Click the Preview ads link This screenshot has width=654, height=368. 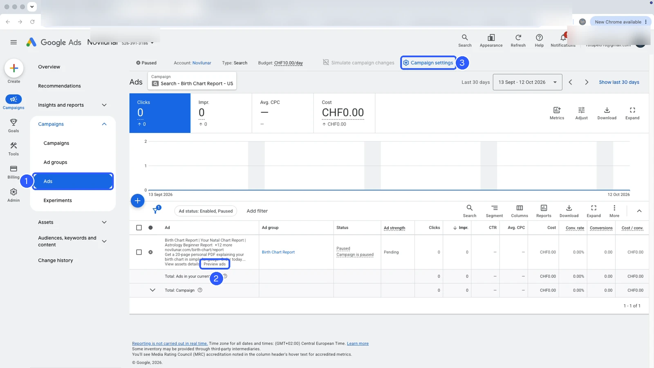[x=215, y=264]
